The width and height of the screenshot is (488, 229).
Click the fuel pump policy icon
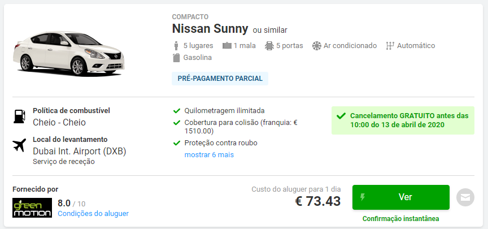19,116
